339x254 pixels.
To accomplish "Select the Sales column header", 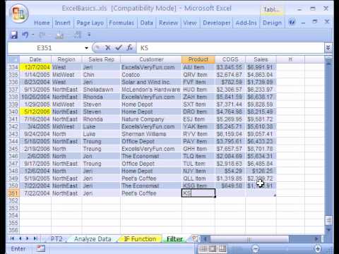I will (x=261, y=59).
